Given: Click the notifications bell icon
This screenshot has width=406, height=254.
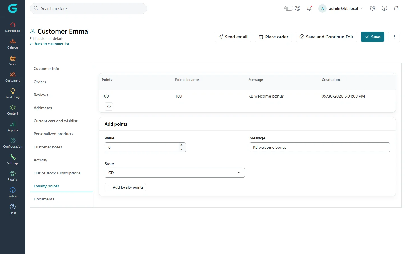Looking at the screenshot, I should click(309, 8).
